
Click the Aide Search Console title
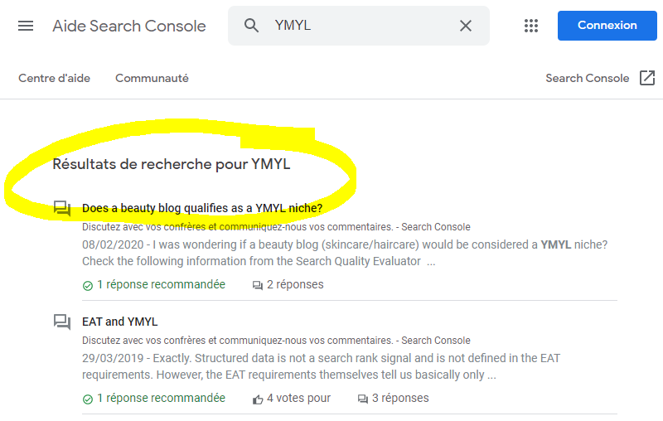[x=129, y=26]
